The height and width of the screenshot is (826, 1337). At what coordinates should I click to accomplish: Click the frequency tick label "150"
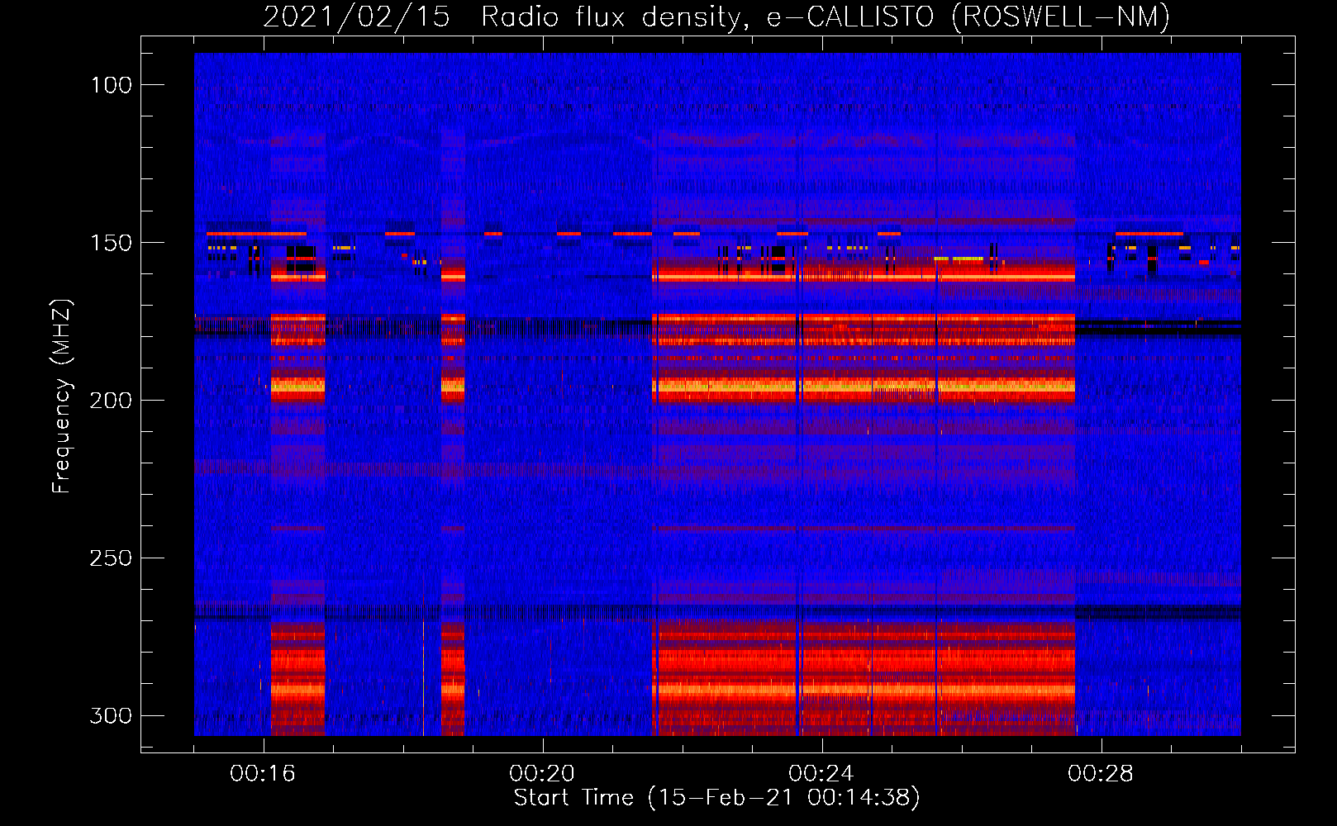click(111, 243)
